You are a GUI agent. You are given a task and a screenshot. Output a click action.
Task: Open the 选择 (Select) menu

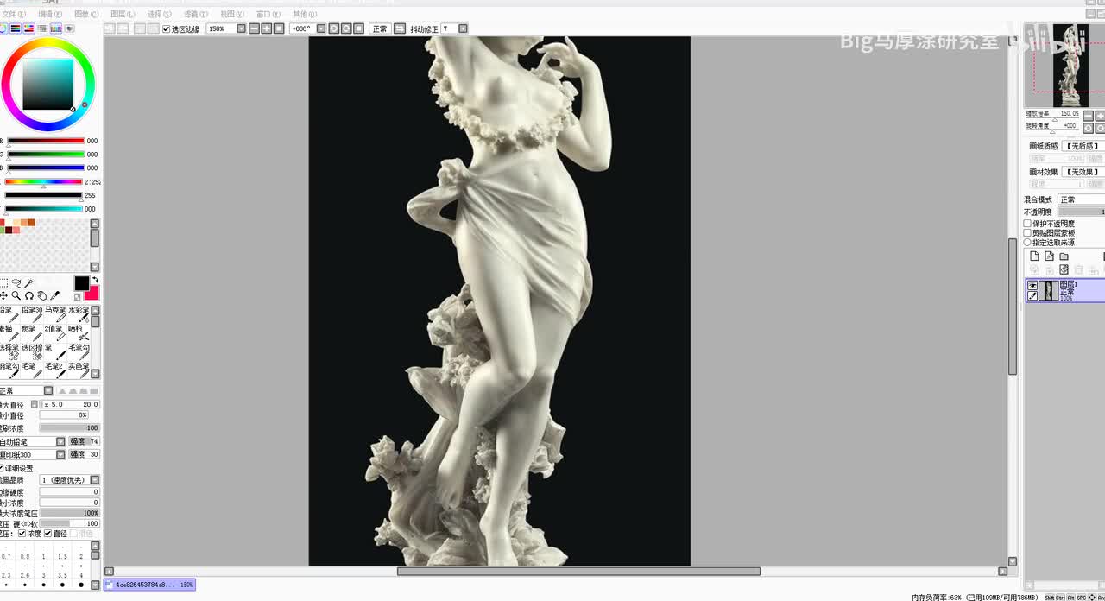[160, 14]
